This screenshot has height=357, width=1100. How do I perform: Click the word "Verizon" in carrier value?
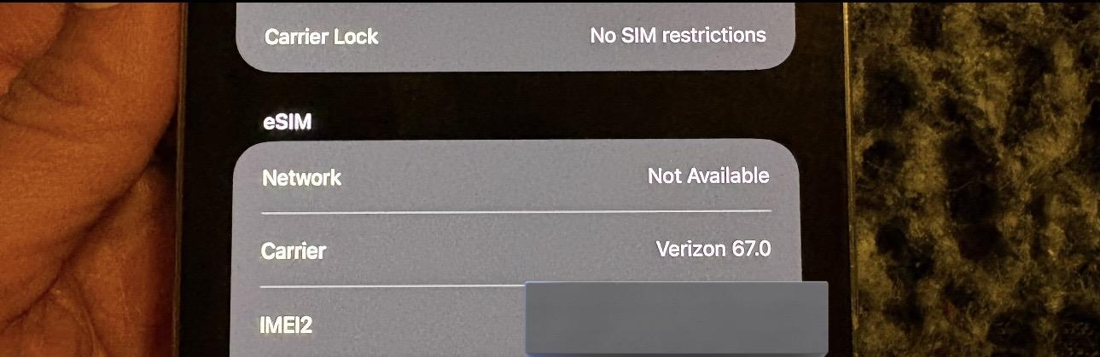pyautogui.click(x=690, y=249)
